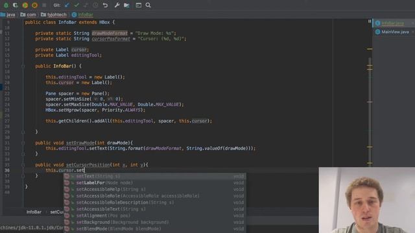Screen dimensions: 415x233
Task: Open the java folder breadcrumb
Action: [8, 14]
